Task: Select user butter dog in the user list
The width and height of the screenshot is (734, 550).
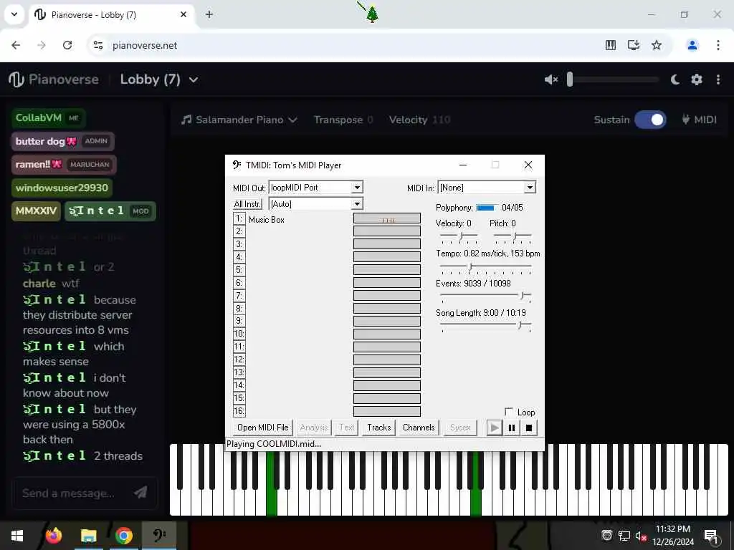Action: [63, 141]
